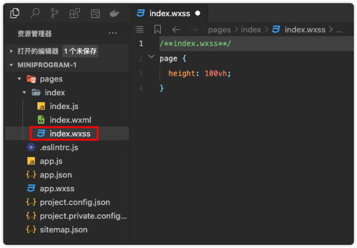The width and height of the screenshot is (357, 248).
Task: Click the ESLint icon beside .eslintrc.js
Action: pos(31,147)
